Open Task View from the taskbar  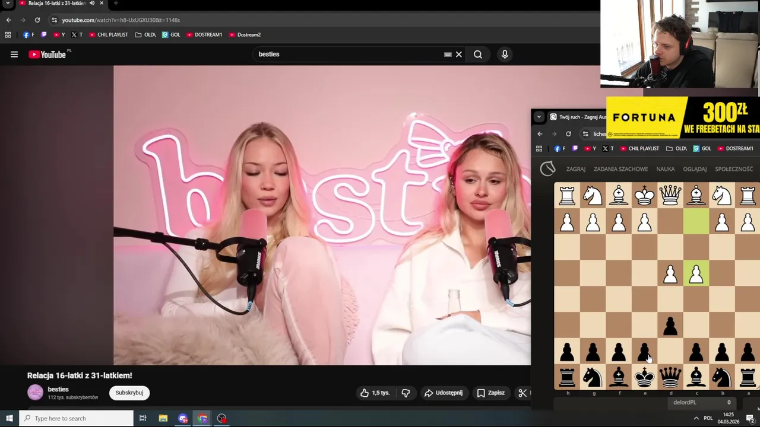143,418
